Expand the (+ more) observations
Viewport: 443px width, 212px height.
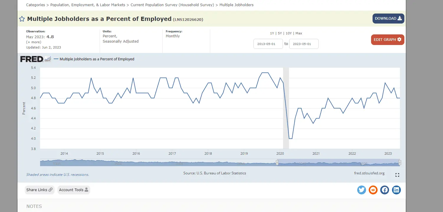34,42
